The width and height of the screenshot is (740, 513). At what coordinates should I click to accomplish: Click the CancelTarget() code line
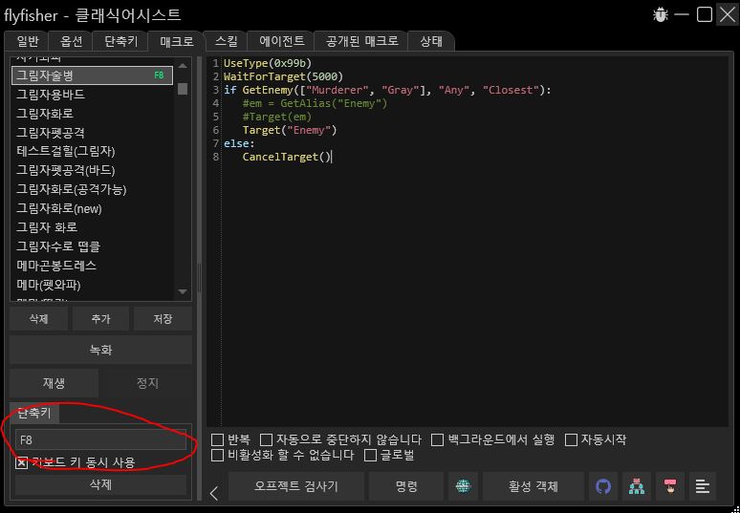pos(287,157)
